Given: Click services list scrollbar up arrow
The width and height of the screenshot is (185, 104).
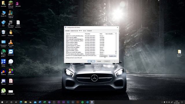Looking at the screenshot, I should click(x=116, y=34).
